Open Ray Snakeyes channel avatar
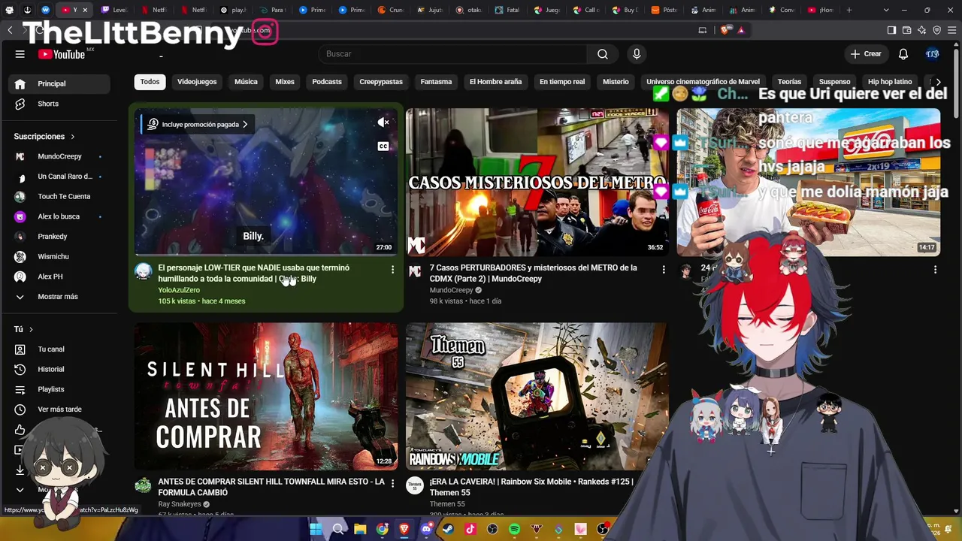Image resolution: width=962 pixels, height=541 pixels. coord(143,485)
